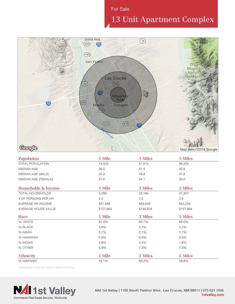Click the route 373 marker under Mesilla
This screenshot has height=304, width=235.
pyautogui.click(x=101, y=110)
